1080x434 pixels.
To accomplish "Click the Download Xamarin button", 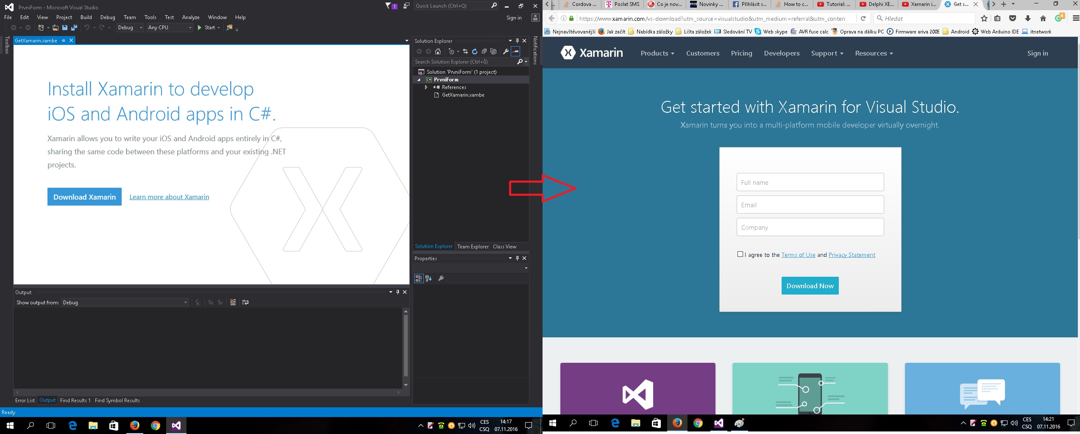I will click(84, 197).
